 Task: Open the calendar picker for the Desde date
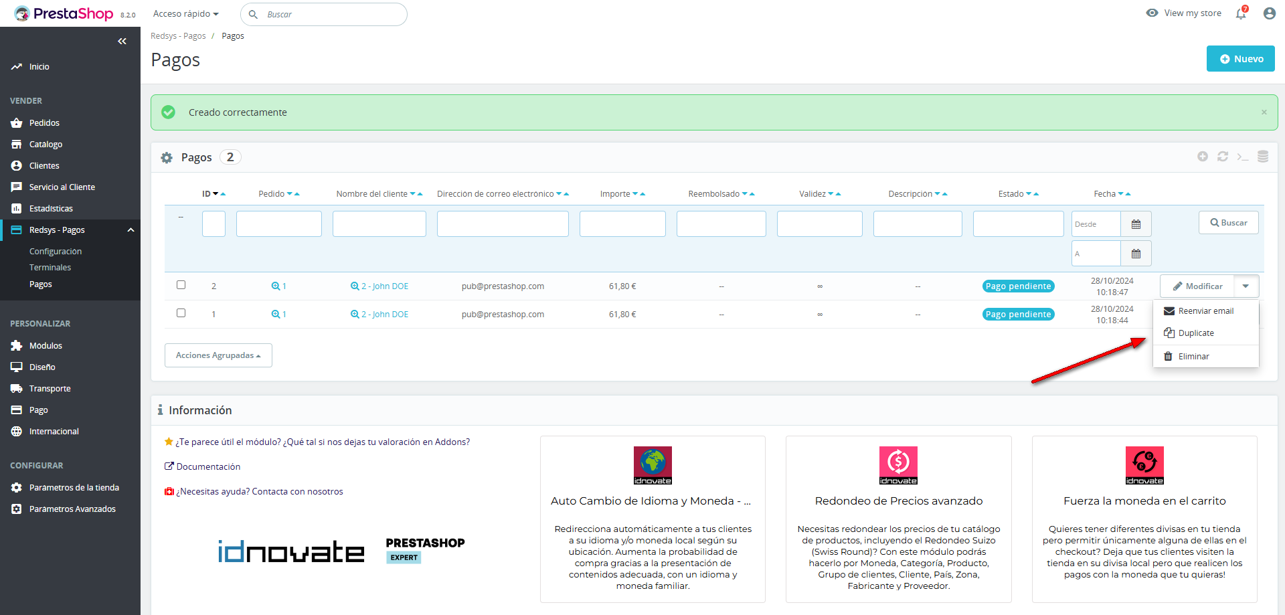(x=1136, y=224)
